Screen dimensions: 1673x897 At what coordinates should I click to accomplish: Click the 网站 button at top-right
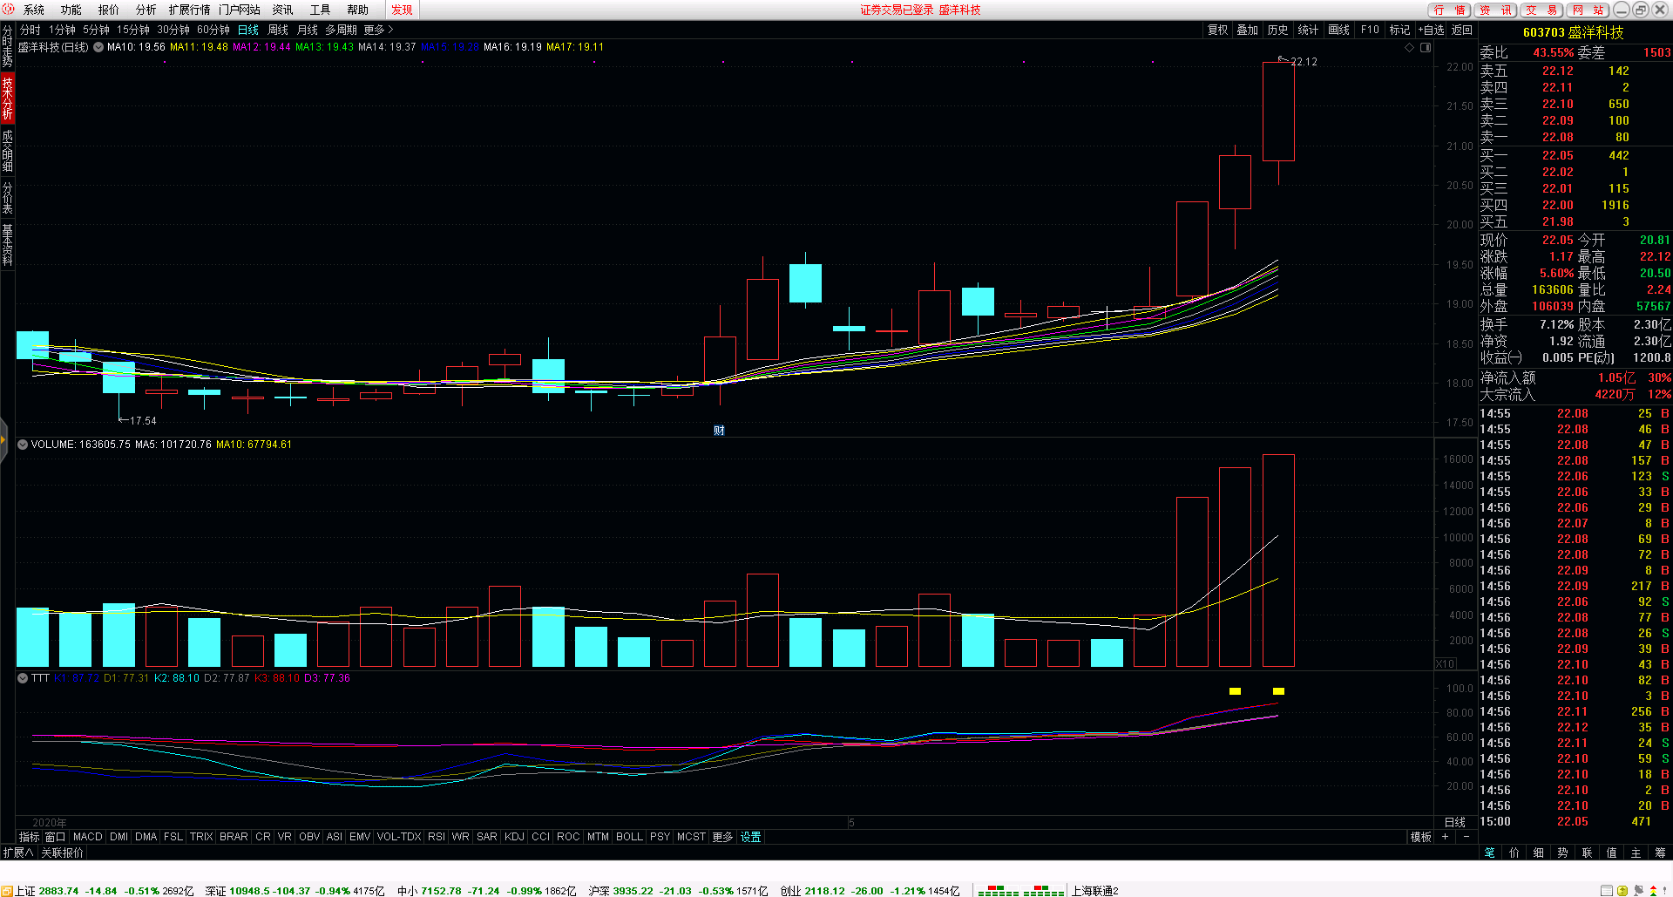[1588, 10]
